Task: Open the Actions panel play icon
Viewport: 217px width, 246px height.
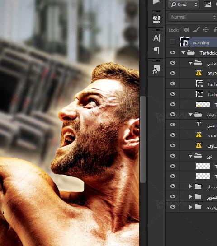Action: click(x=156, y=2)
